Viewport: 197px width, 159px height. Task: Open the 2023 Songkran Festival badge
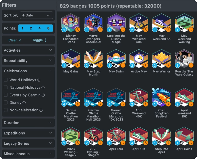click(162, 97)
